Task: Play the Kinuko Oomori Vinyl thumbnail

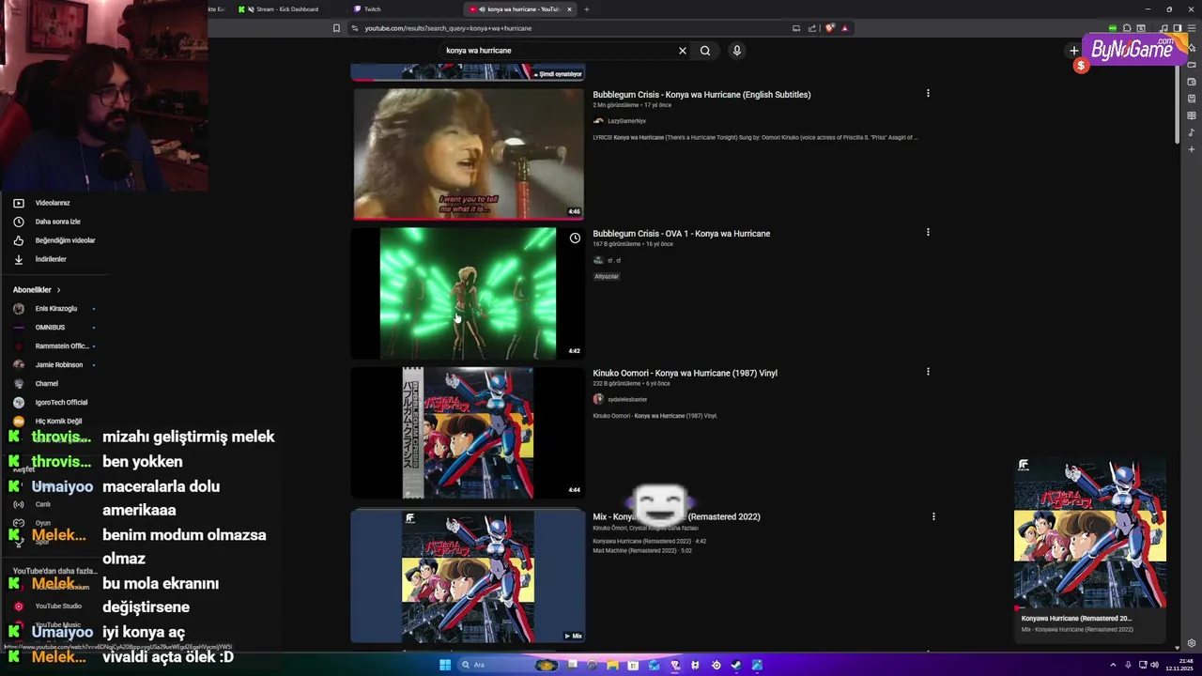Action: (468, 433)
